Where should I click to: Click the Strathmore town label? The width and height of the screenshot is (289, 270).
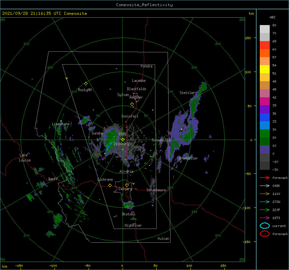(156, 190)
